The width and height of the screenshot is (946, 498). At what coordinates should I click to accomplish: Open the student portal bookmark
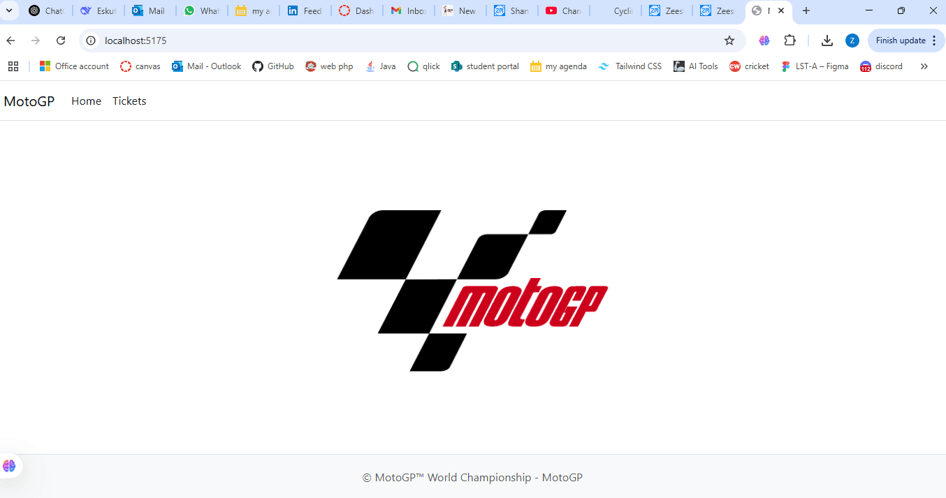click(485, 66)
